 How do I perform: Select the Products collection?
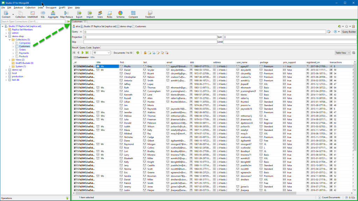coord(23,56)
